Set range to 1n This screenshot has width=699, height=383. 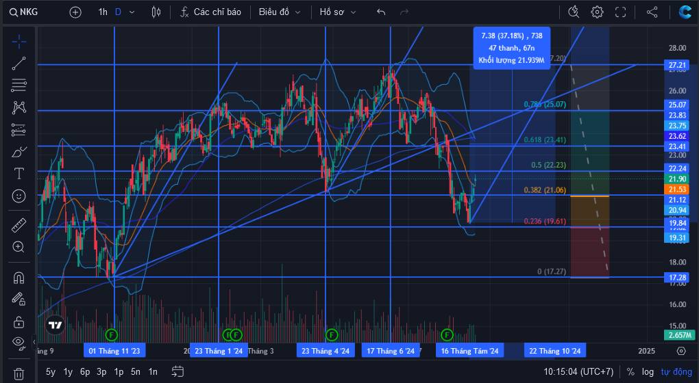153,372
